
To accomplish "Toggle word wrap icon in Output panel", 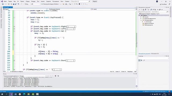I will point(58,76).
